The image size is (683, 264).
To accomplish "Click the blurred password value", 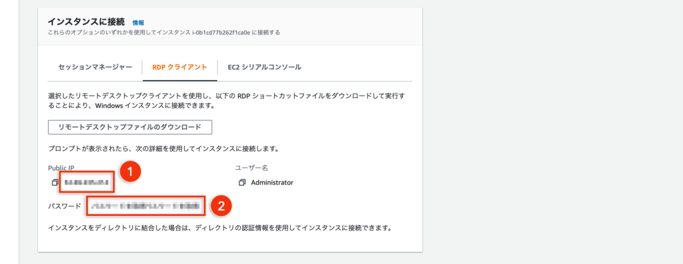I will pos(145,205).
